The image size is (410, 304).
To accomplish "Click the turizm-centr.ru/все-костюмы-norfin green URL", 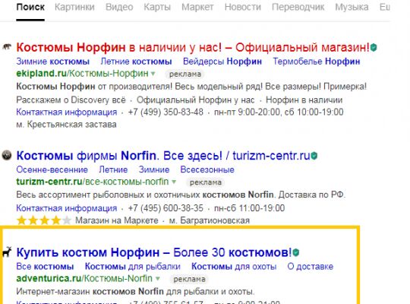I will tap(93, 182).
